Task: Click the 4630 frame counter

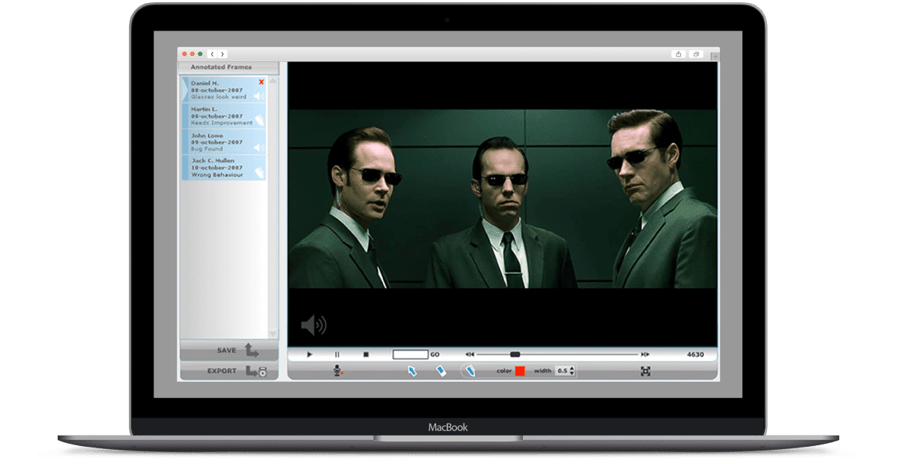Action: 695,355
